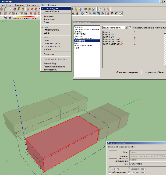Select 'Статистика' in Model Info list
The image size is (166, 175).
pyautogui.click(x=87, y=41)
